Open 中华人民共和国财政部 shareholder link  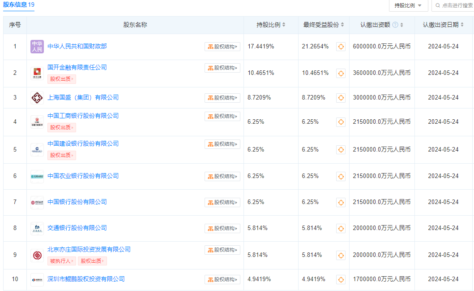click(x=77, y=46)
